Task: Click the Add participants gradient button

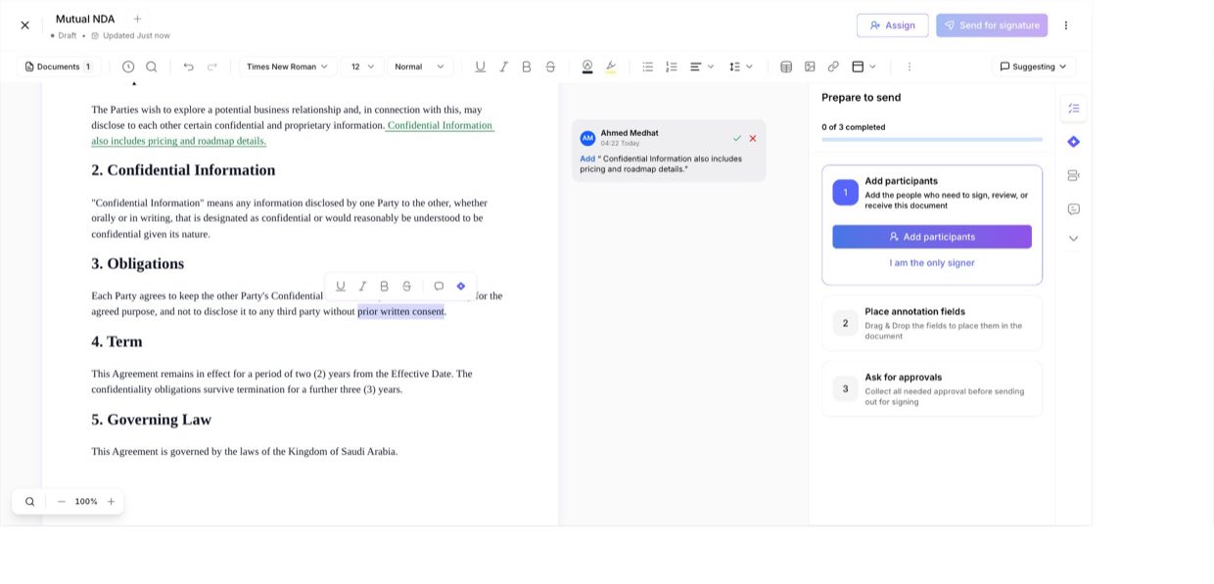Action: pos(932,237)
